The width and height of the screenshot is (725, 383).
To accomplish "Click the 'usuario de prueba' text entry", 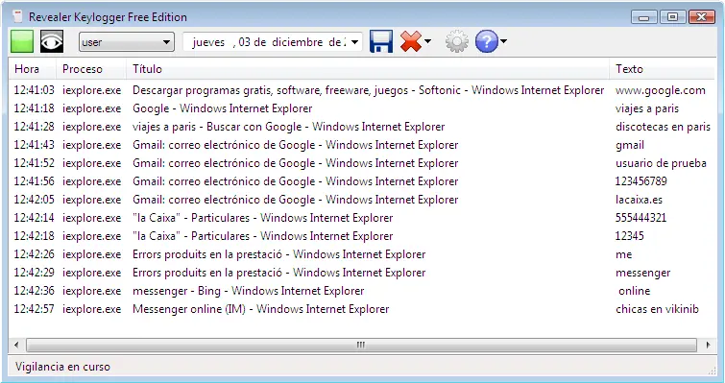I will pos(661,163).
